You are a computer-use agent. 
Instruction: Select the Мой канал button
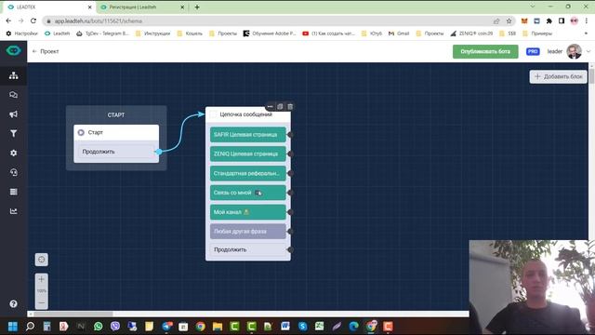(x=248, y=212)
